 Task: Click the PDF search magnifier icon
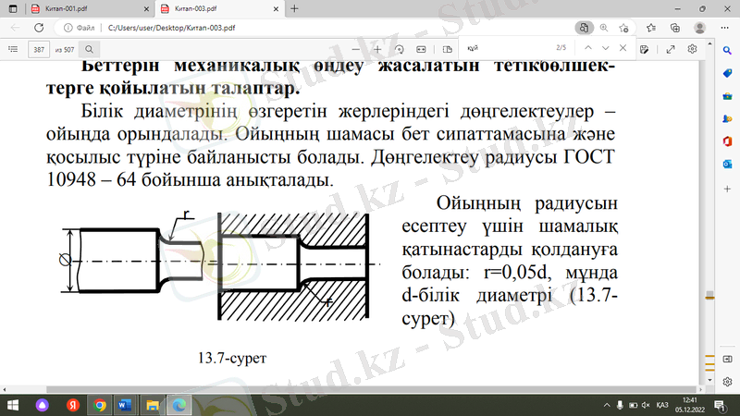90,47
